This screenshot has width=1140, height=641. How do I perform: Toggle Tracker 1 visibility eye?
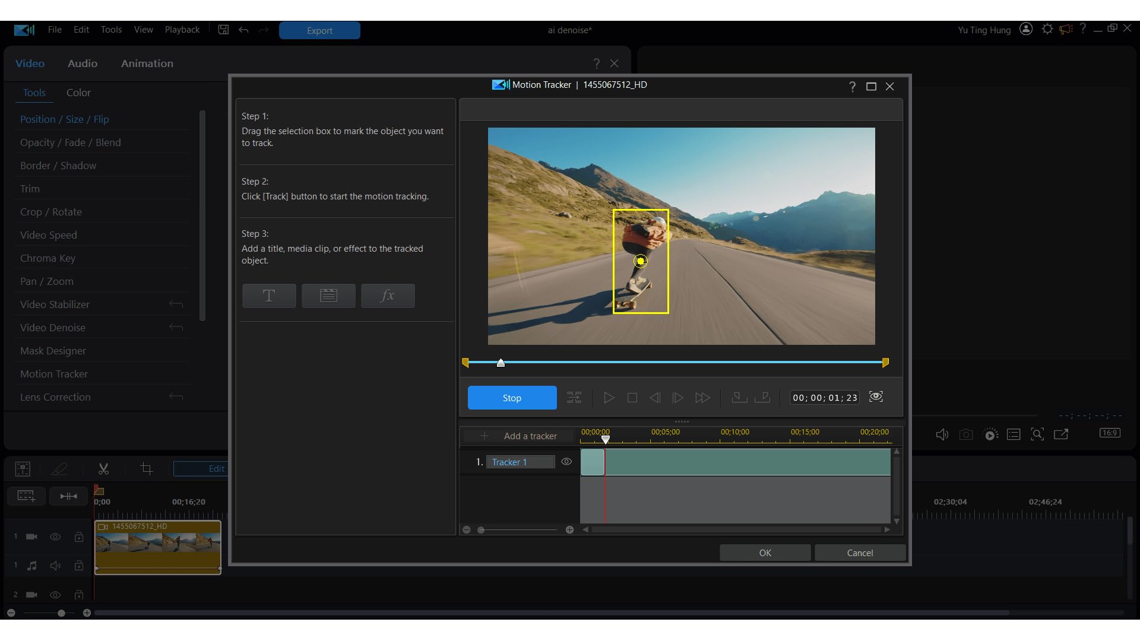pos(566,462)
